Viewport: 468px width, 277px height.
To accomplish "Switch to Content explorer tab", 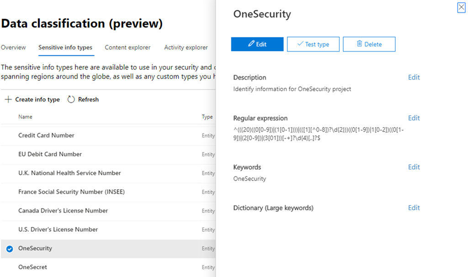I will tap(128, 48).
